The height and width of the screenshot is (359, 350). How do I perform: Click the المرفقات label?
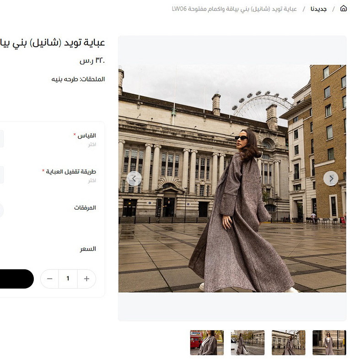pyautogui.click(x=85, y=208)
